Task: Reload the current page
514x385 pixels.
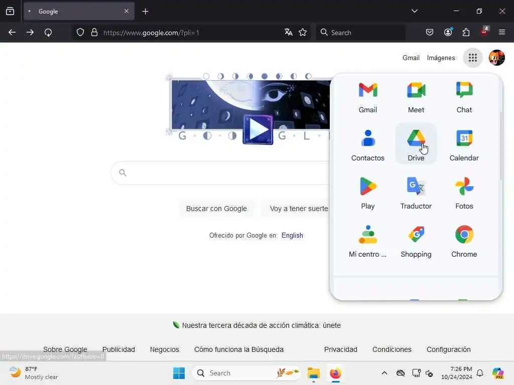Action: click(48, 33)
